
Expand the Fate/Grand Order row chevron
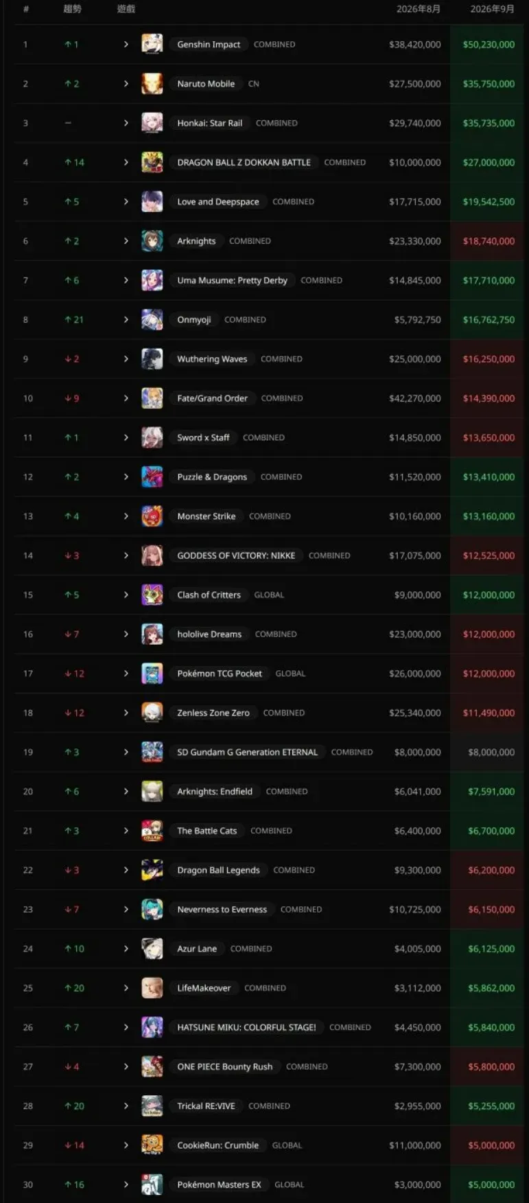[x=126, y=398]
